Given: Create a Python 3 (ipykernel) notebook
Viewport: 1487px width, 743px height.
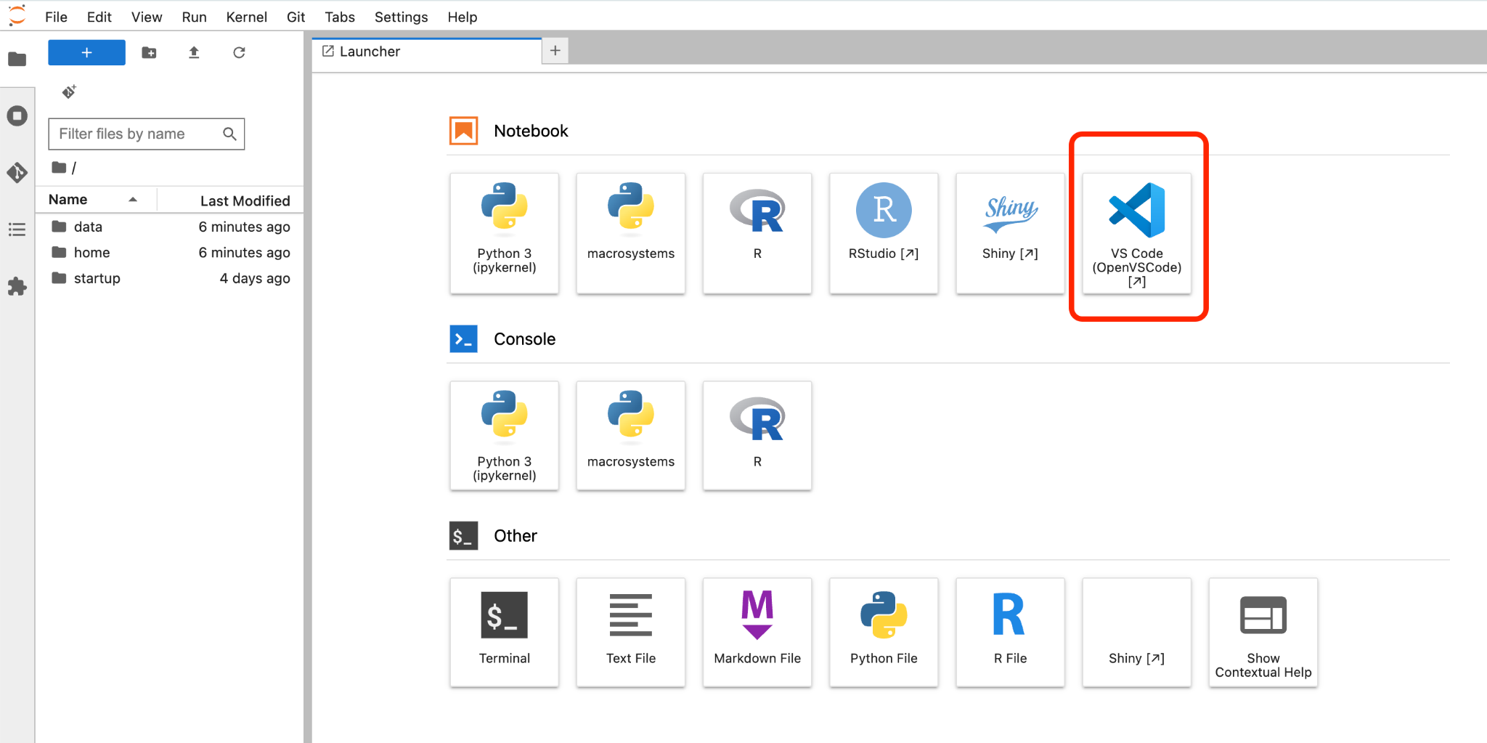Looking at the screenshot, I should click(505, 233).
